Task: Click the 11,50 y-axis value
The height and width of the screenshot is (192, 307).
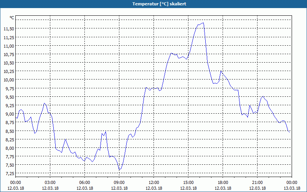Action: tap(9, 29)
